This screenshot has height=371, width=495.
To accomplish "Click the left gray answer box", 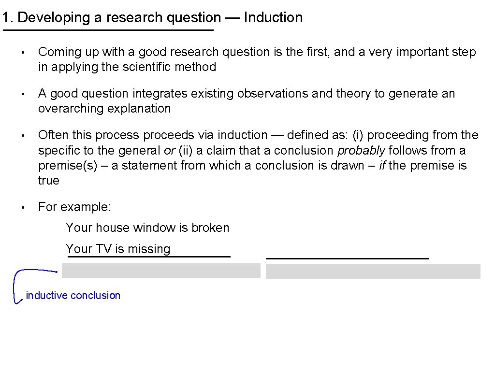I will pos(161,271).
